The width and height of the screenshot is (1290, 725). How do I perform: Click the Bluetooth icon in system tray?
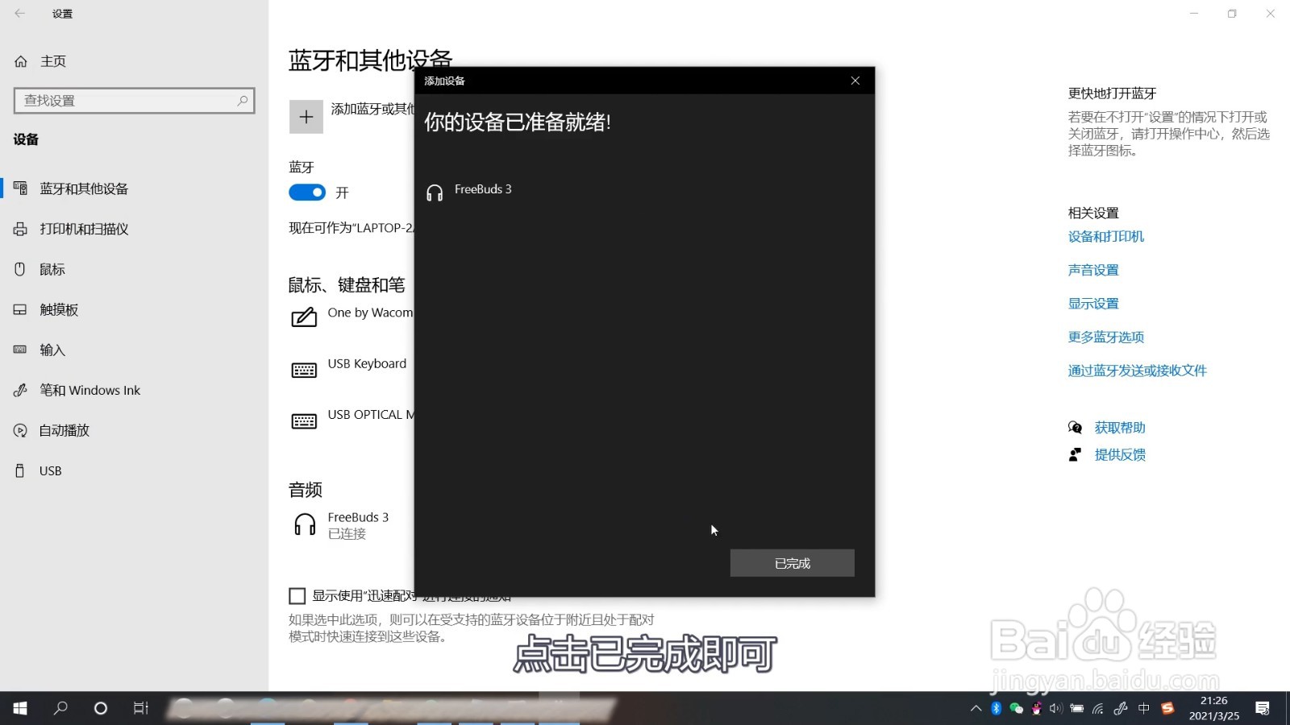click(x=995, y=708)
